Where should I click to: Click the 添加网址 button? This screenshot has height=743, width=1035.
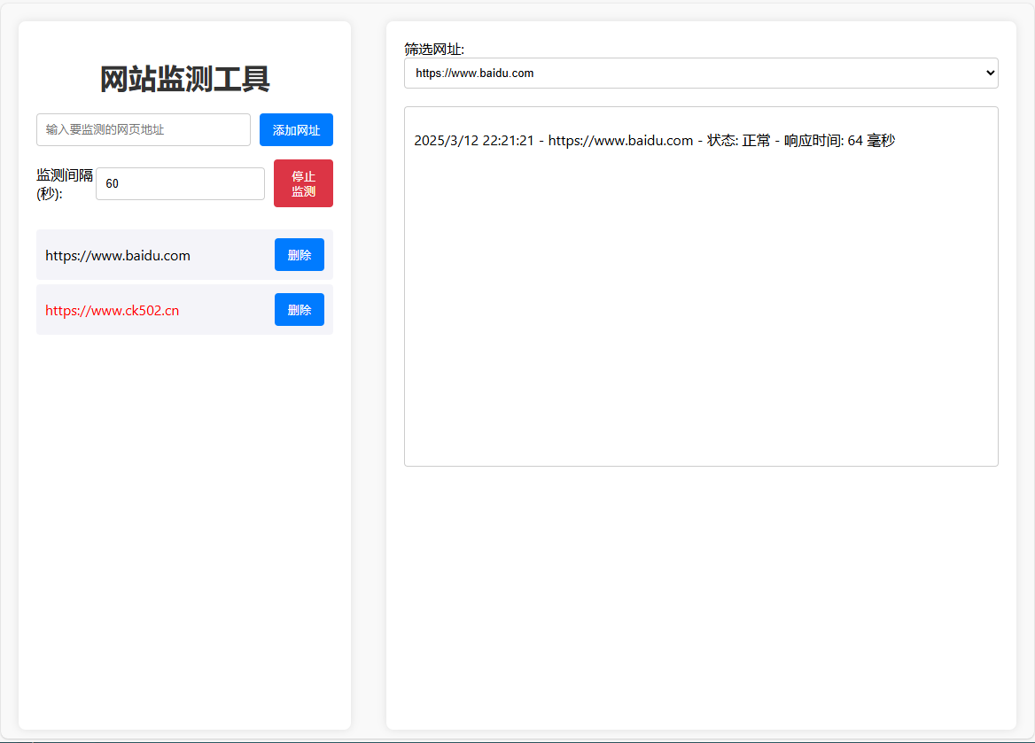coord(296,130)
